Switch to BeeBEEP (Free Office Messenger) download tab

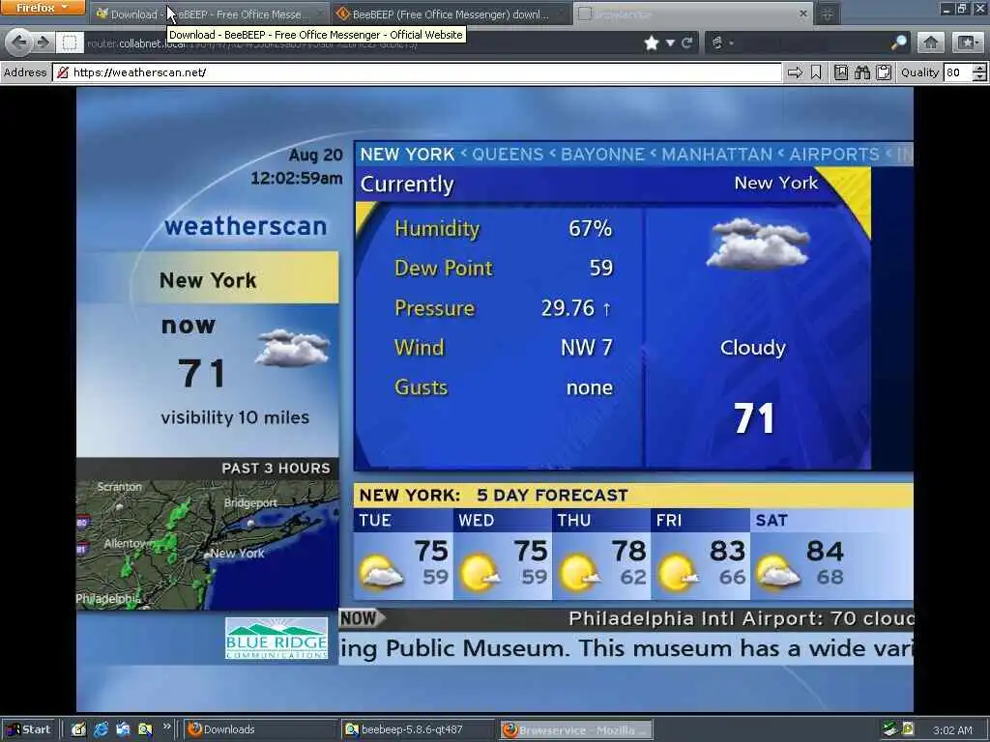pos(451,14)
